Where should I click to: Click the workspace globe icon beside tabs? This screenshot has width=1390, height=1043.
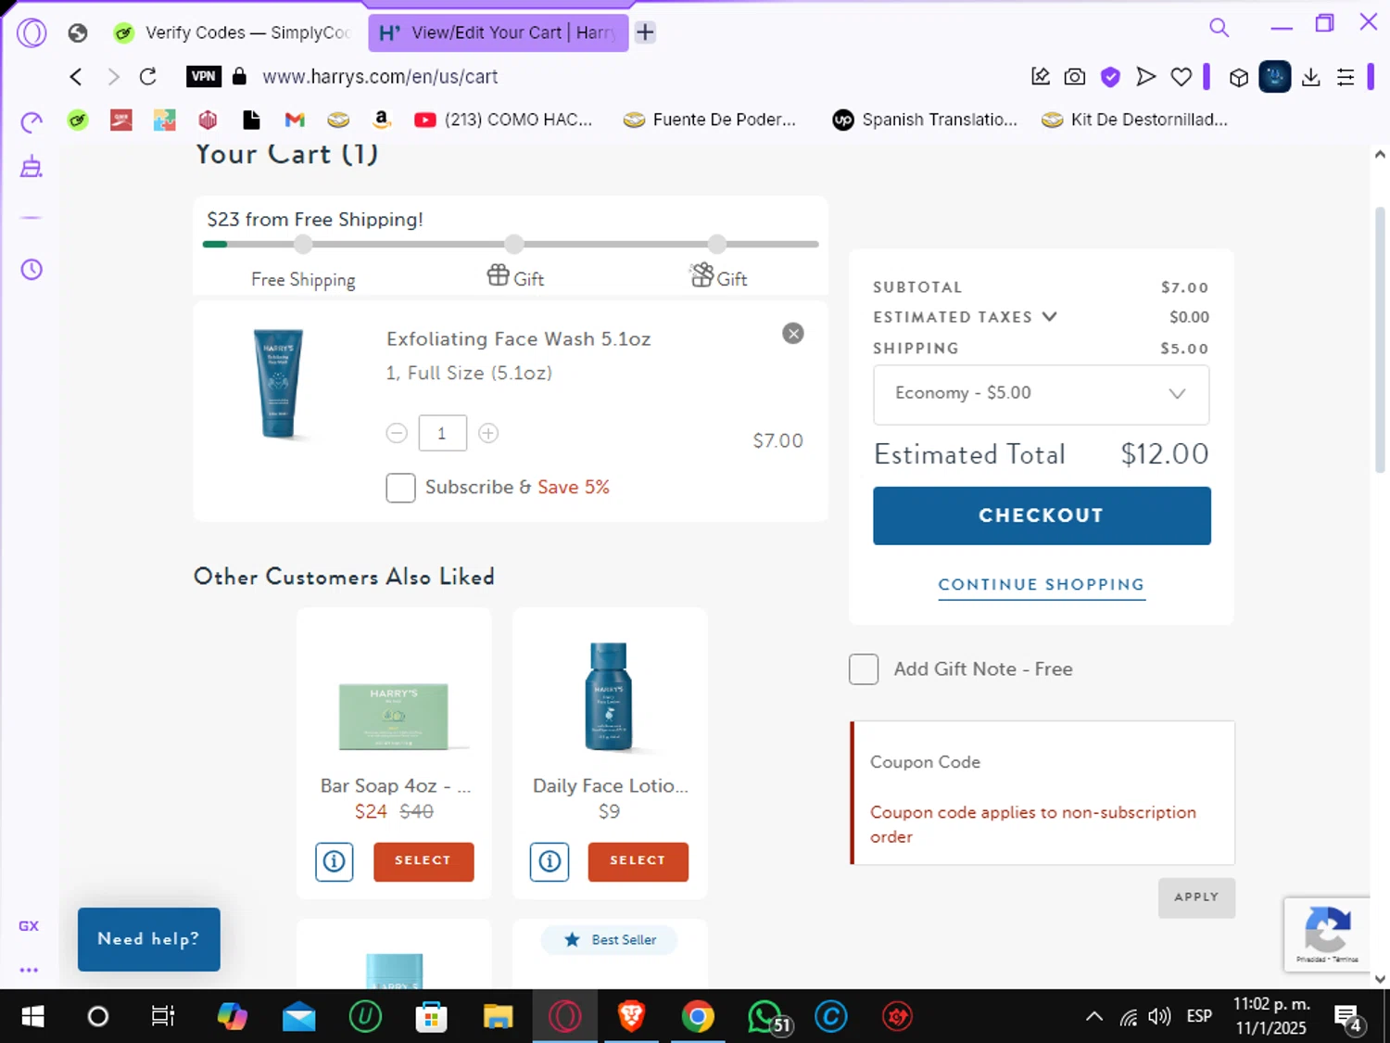[x=78, y=33]
